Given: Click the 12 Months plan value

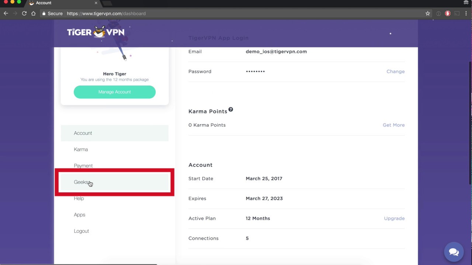Looking at the screenshot, I should point(258,218).
